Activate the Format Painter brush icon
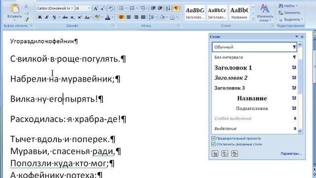Viewport: 316px width, 178px height. [x=26, y=19]
